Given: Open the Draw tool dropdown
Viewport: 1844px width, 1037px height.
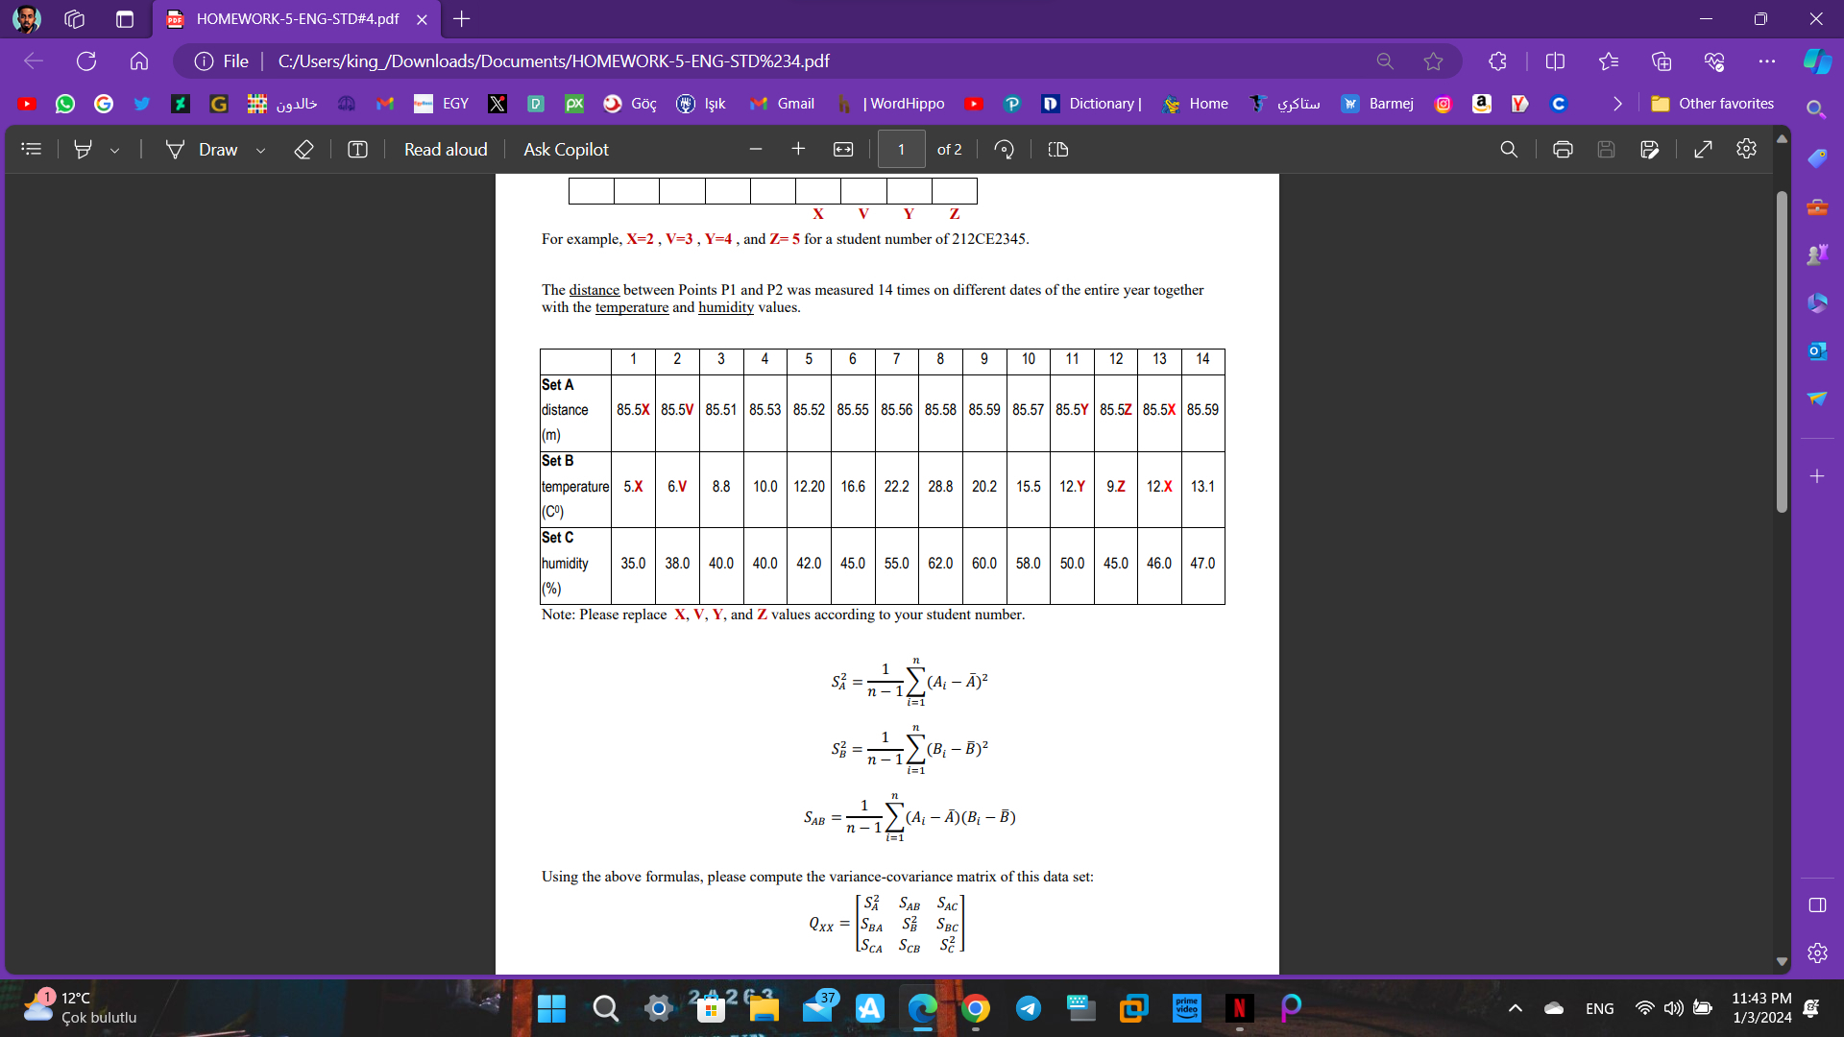Looking at the screenshot, I should [x=260, y=149].
